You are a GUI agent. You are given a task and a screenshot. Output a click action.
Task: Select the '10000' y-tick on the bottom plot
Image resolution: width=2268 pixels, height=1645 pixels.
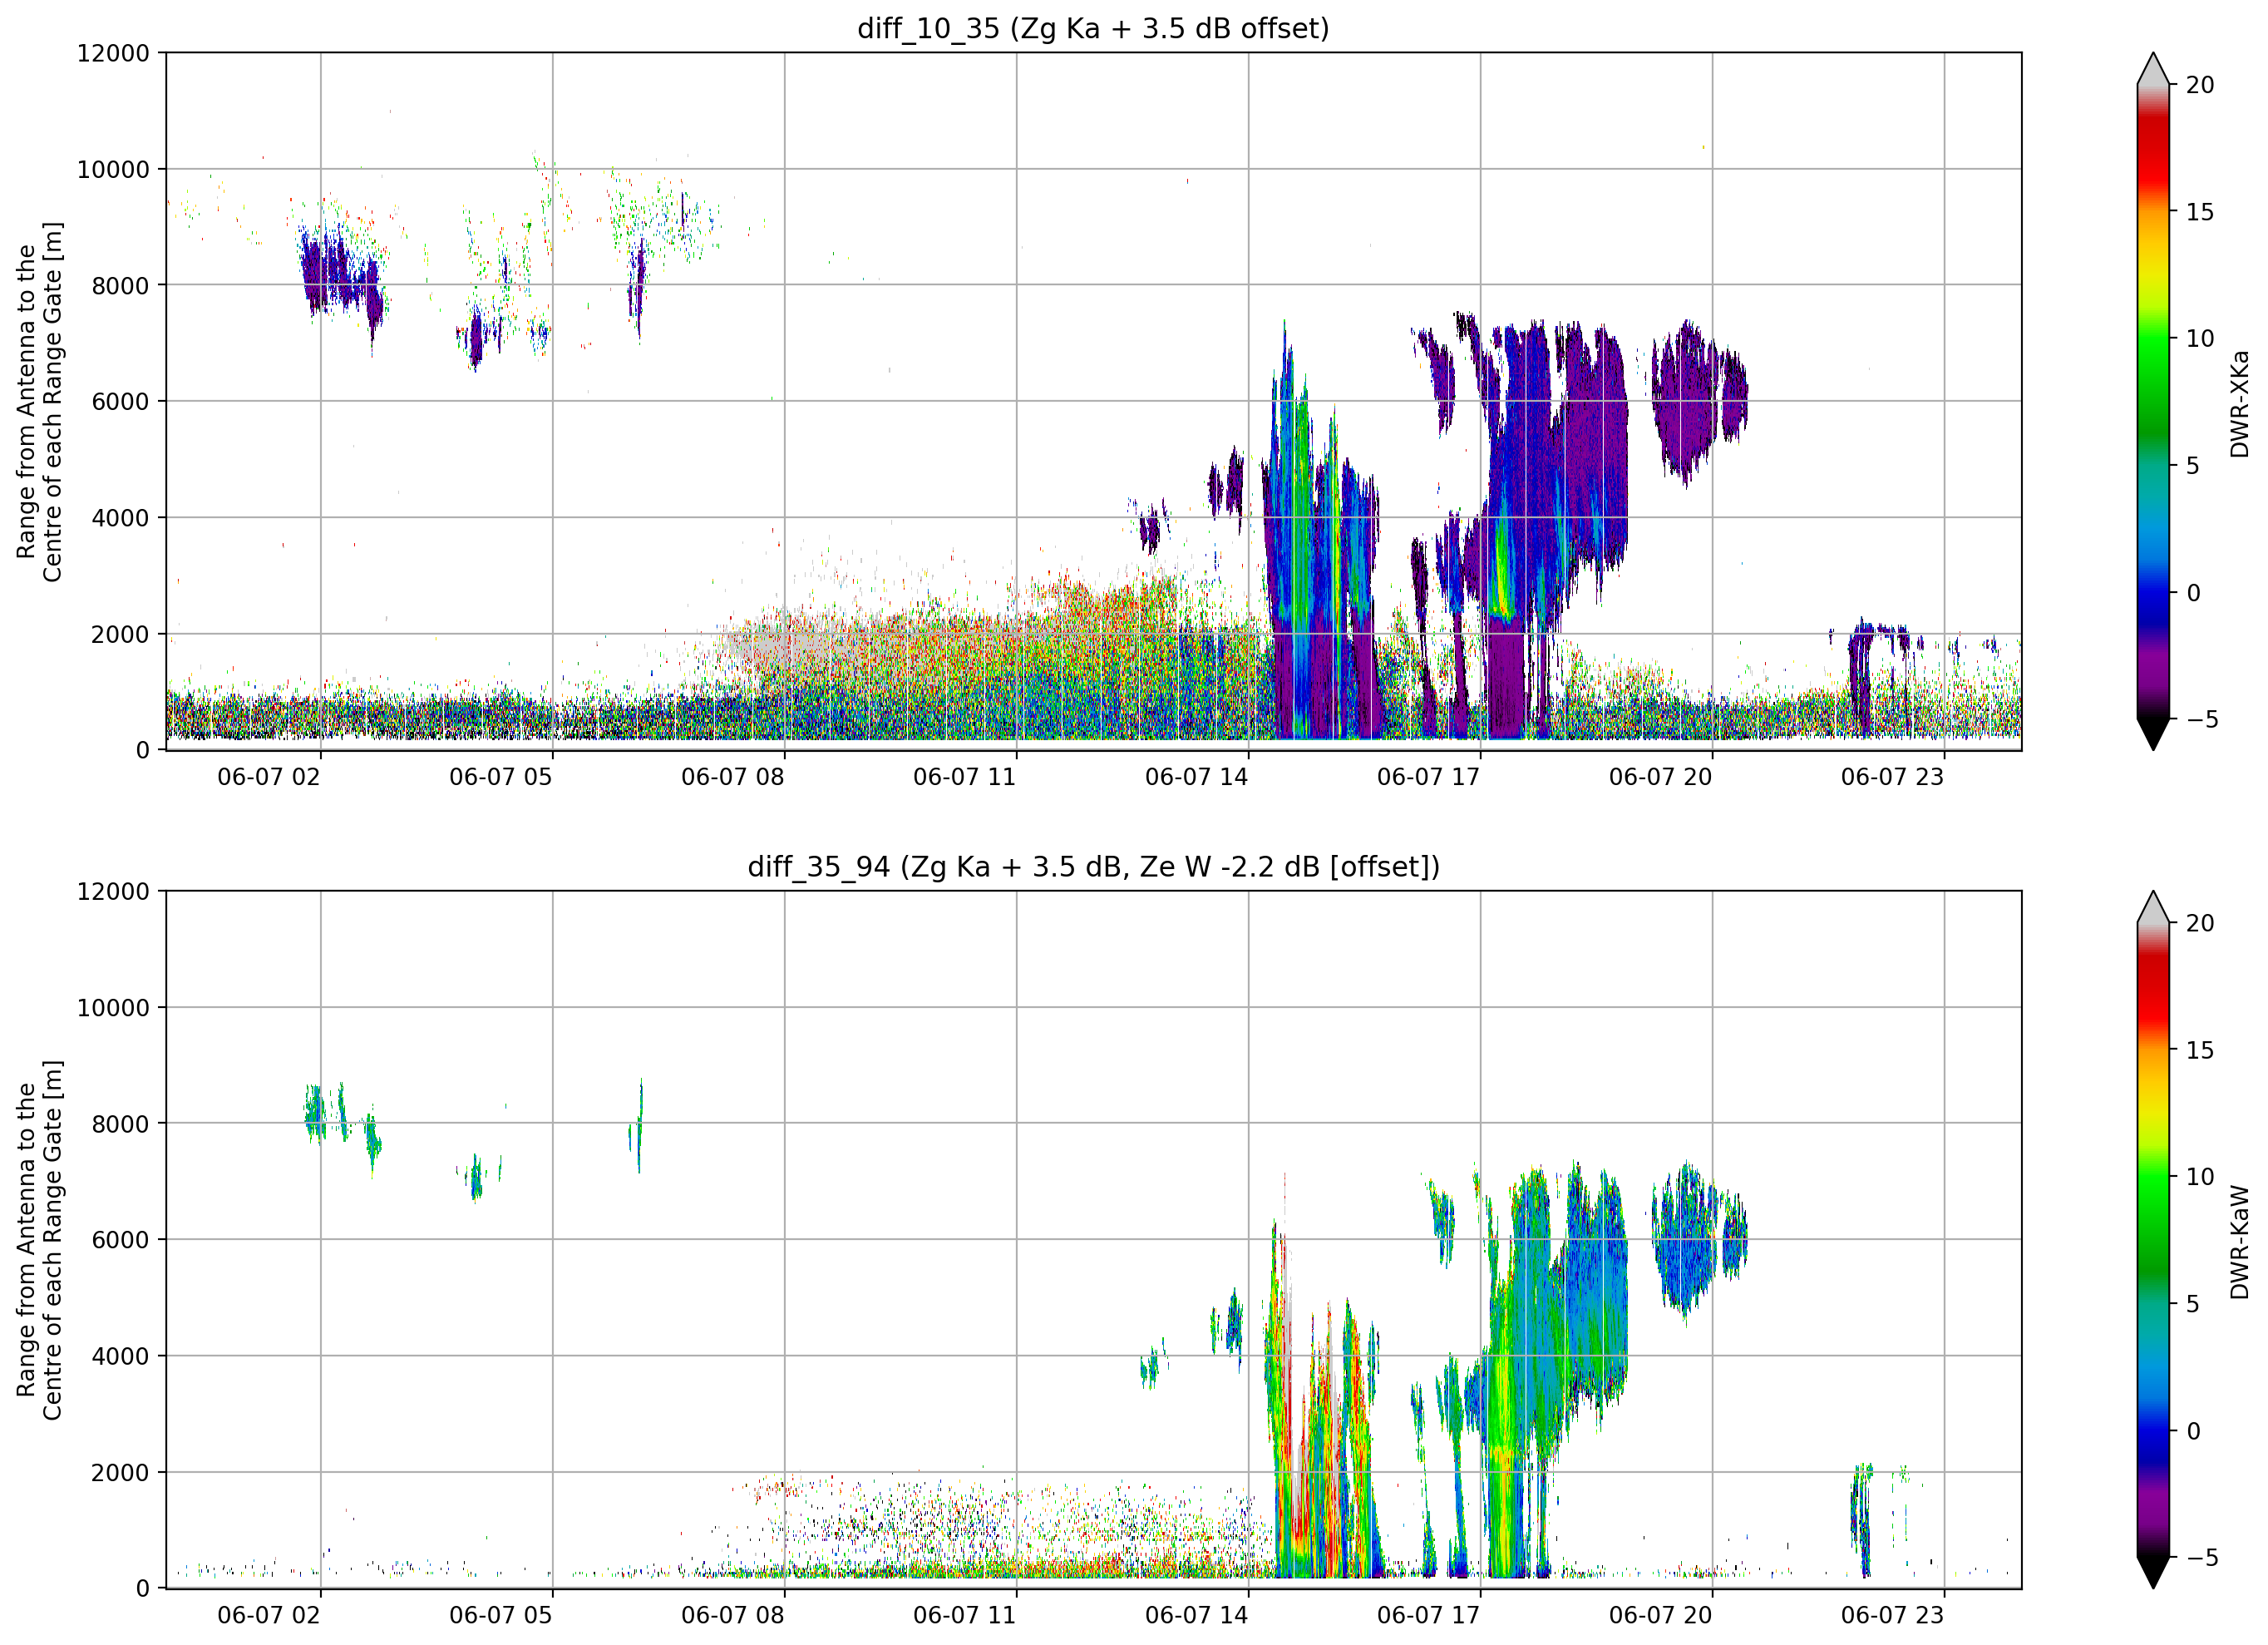(113, 1008)
